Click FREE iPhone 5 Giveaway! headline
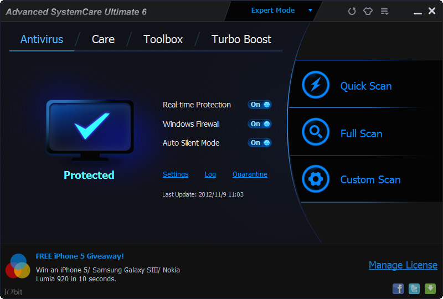443x299 pixels. point(80,256)
